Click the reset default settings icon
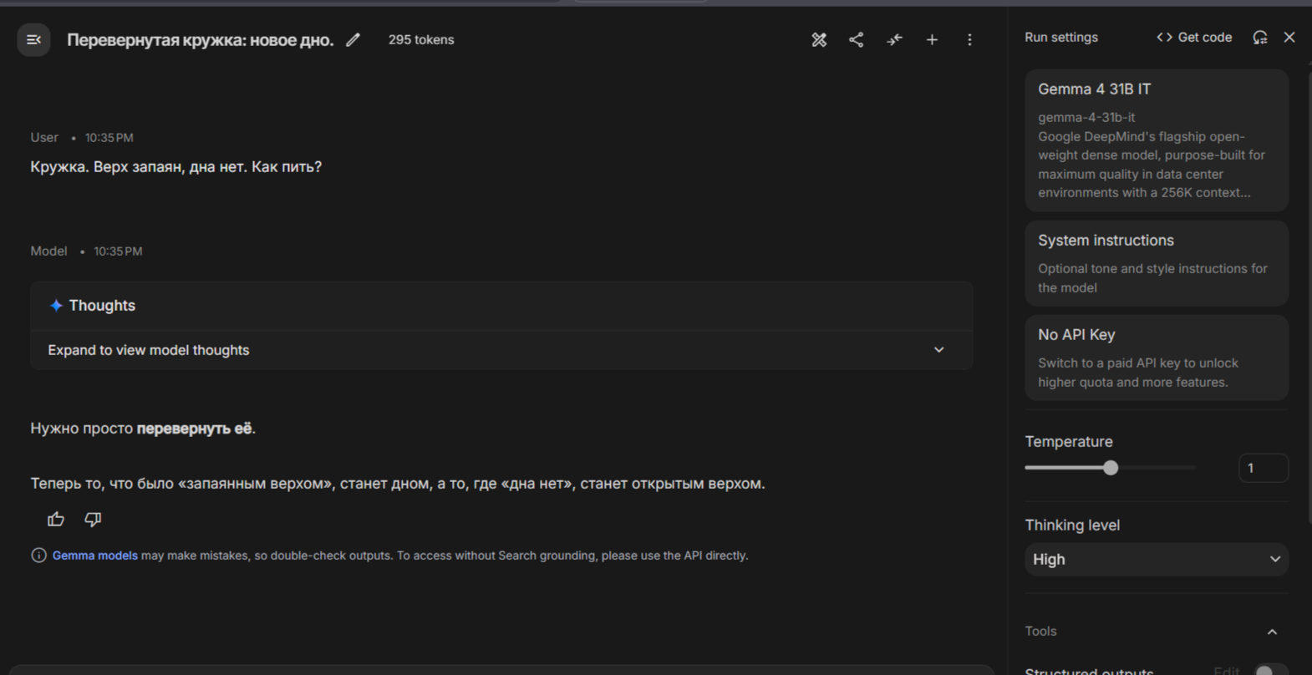The image size is (1312, 675). (x=1260, y=37)
